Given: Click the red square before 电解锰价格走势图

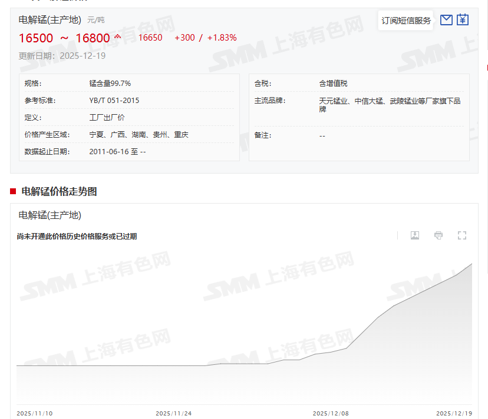Looking at the screenshot, I should point(13,191).
